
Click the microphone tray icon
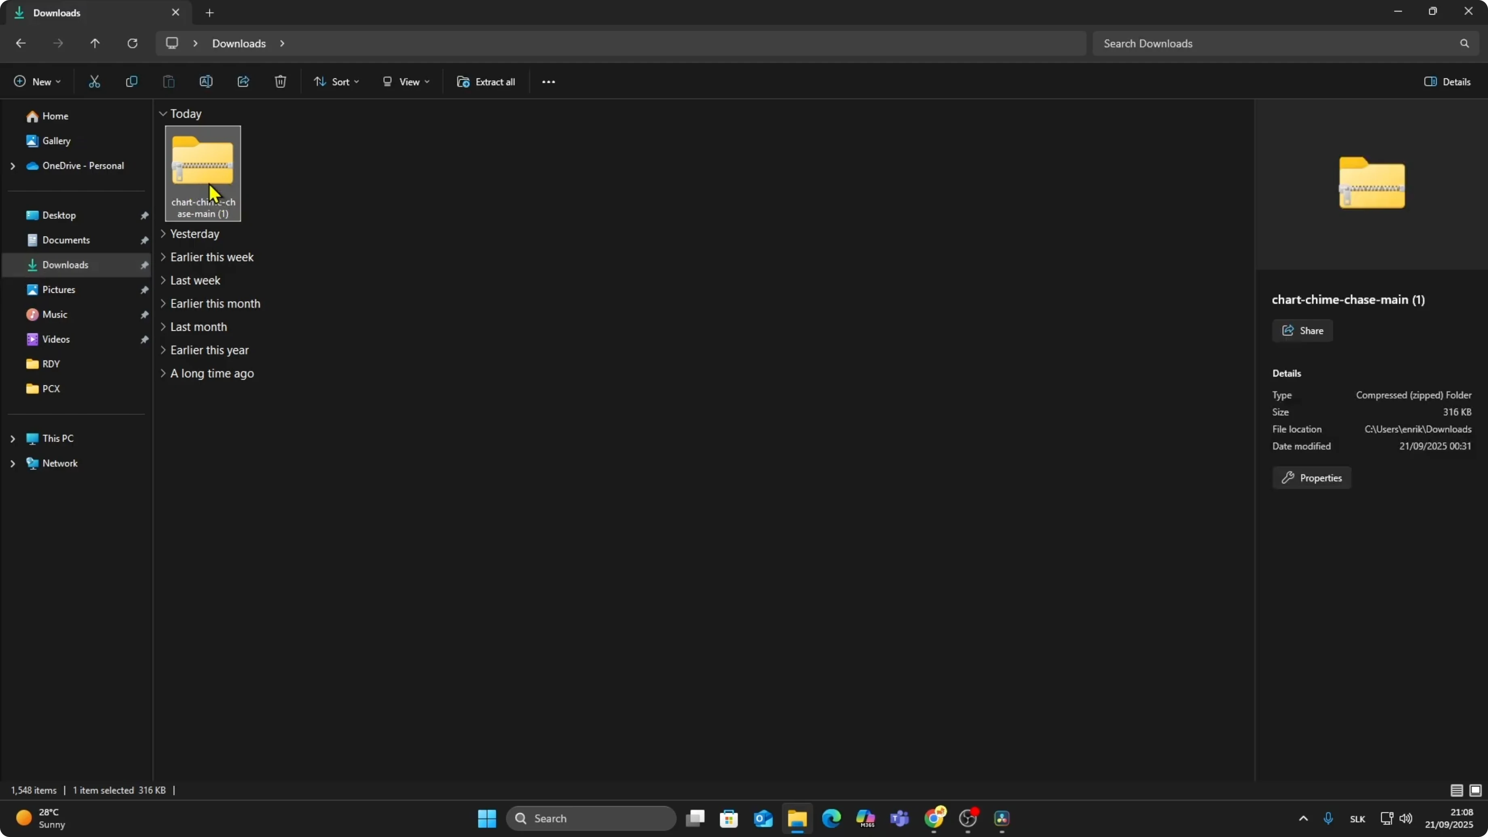(x=1328, y=818)
